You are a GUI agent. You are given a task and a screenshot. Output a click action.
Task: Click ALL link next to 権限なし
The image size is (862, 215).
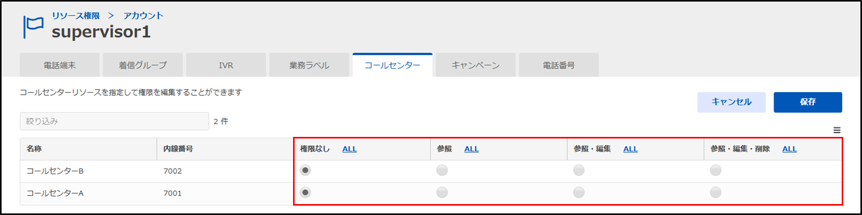point(349,149)
